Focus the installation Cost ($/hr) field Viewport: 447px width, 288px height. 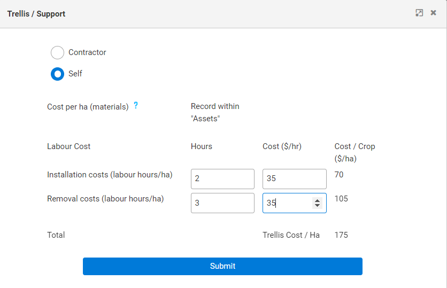[x=294, y=179]
